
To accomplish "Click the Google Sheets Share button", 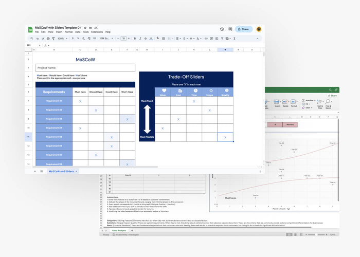I will (243, 29).
